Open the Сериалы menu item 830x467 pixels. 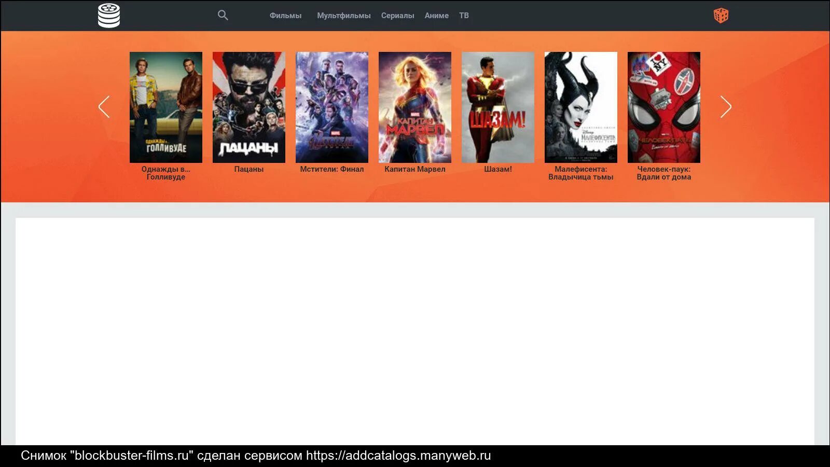click(x=398, y=16)
